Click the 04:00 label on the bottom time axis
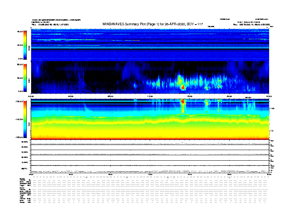Viewport: 290px width, 224px height. (x=71, y=174)
